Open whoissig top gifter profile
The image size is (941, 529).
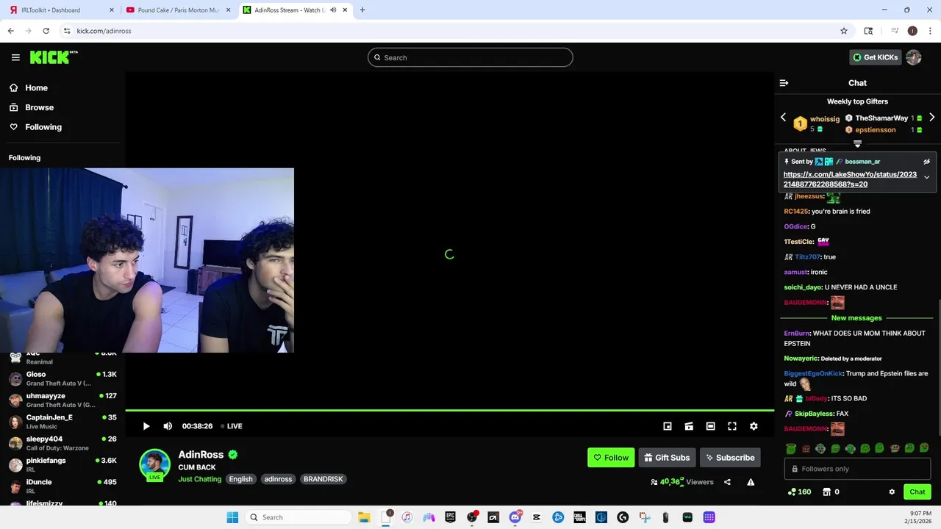click(824, 119)
